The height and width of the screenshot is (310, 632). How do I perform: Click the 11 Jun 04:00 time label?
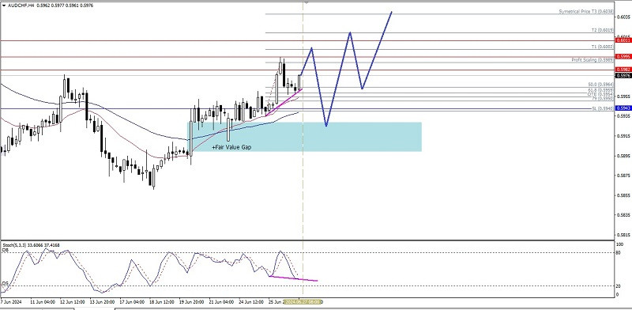pos(43,301)
